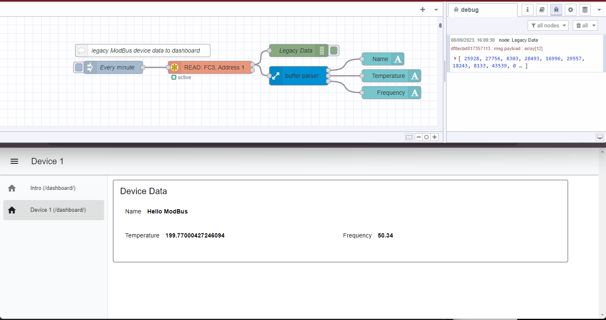
Task: Zoom out using the minus icon
Action: point(418,137)
